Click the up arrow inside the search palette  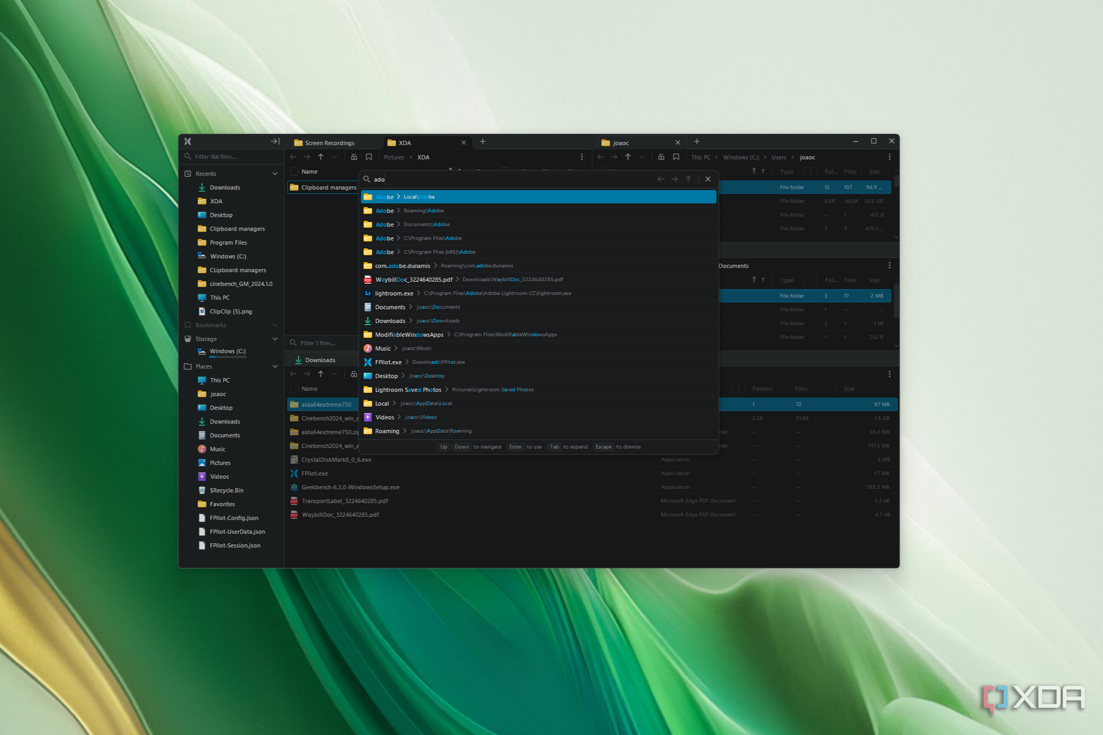688,179
